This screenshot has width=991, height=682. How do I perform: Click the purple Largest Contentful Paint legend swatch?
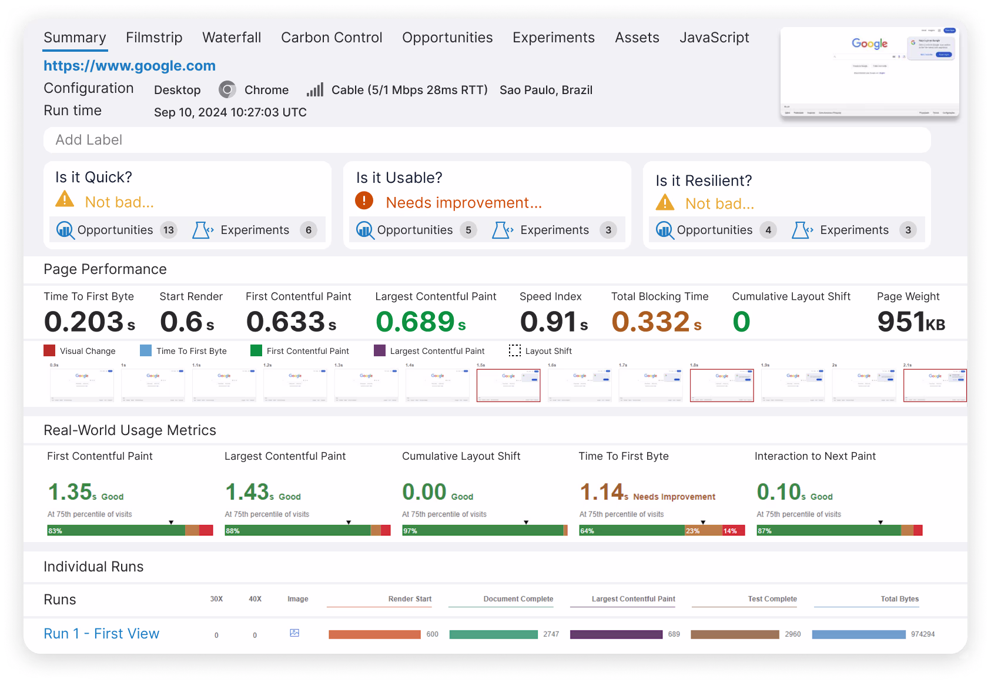380,350
